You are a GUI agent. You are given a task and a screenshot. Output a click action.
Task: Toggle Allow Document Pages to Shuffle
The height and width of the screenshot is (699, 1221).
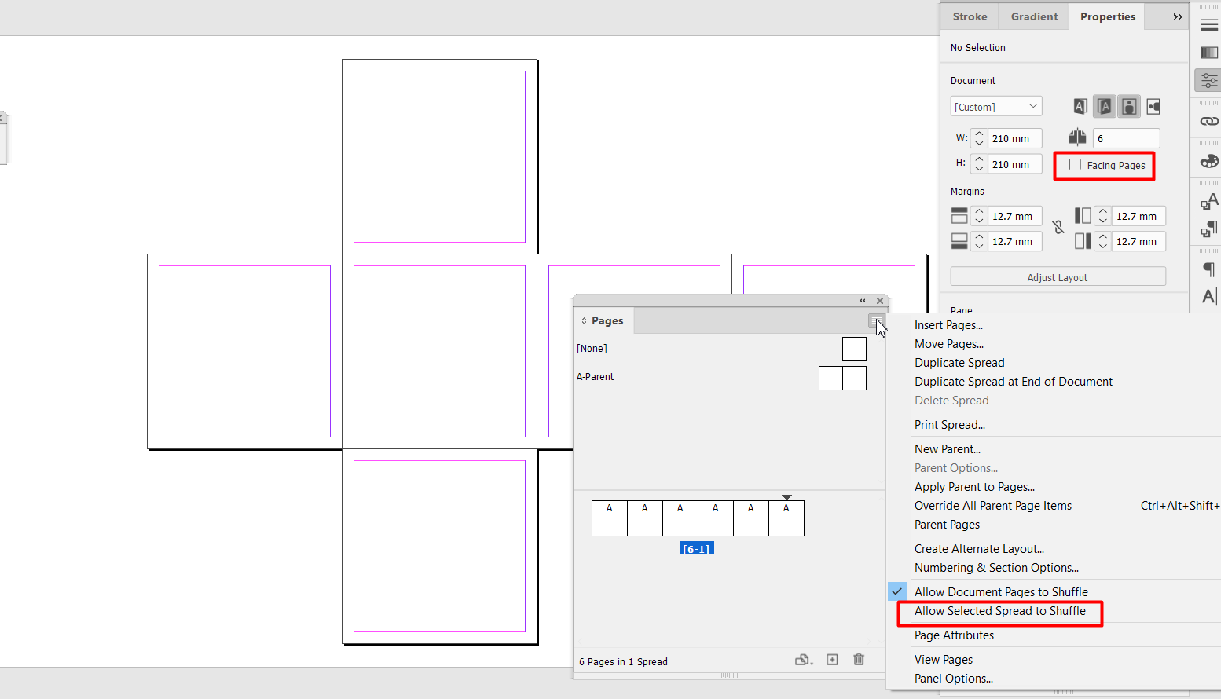click(x=1001, y=592)
